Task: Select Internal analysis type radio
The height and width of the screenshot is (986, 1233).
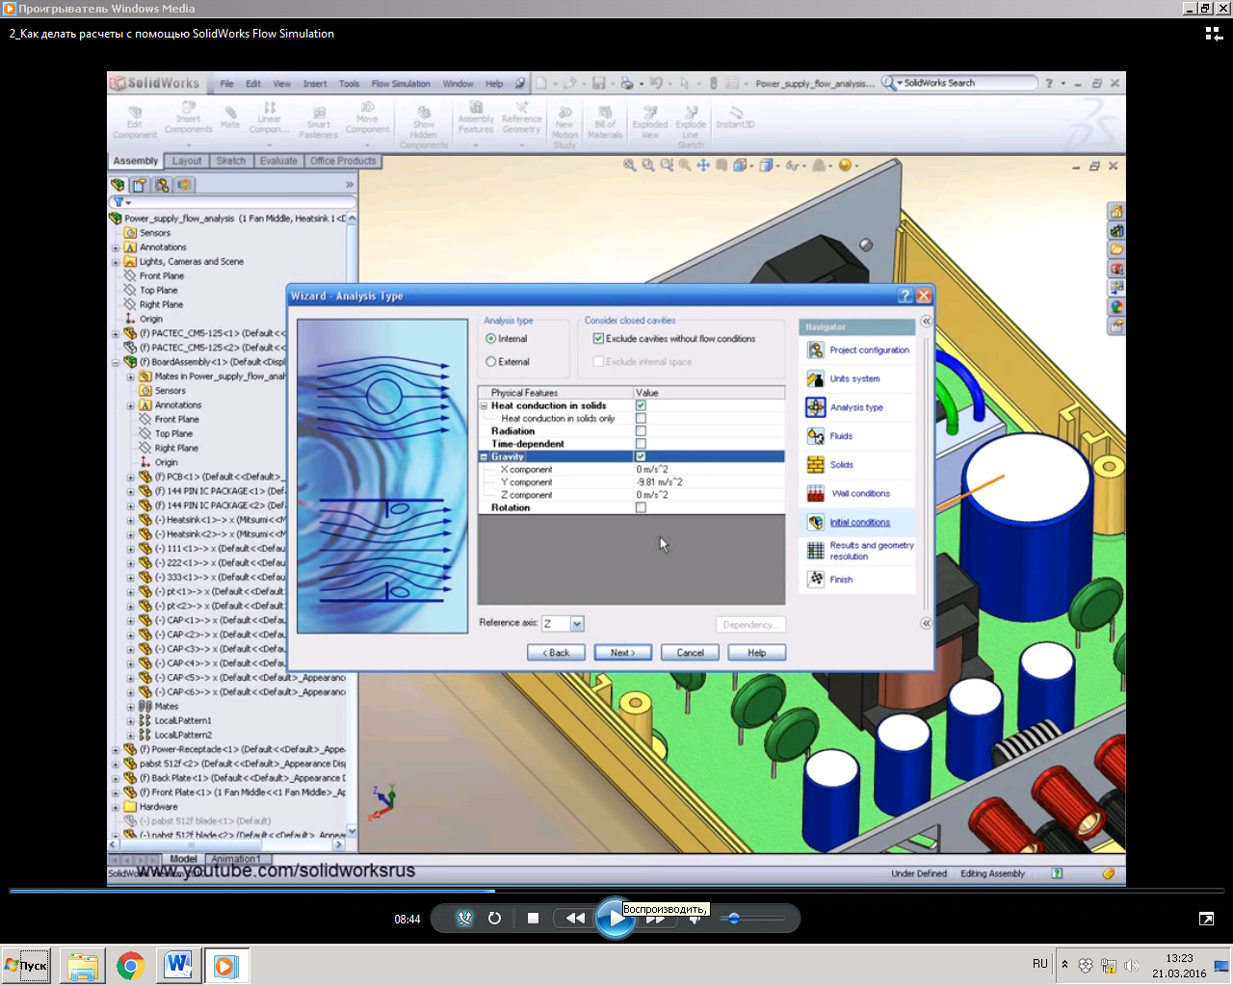Action: 491,339
